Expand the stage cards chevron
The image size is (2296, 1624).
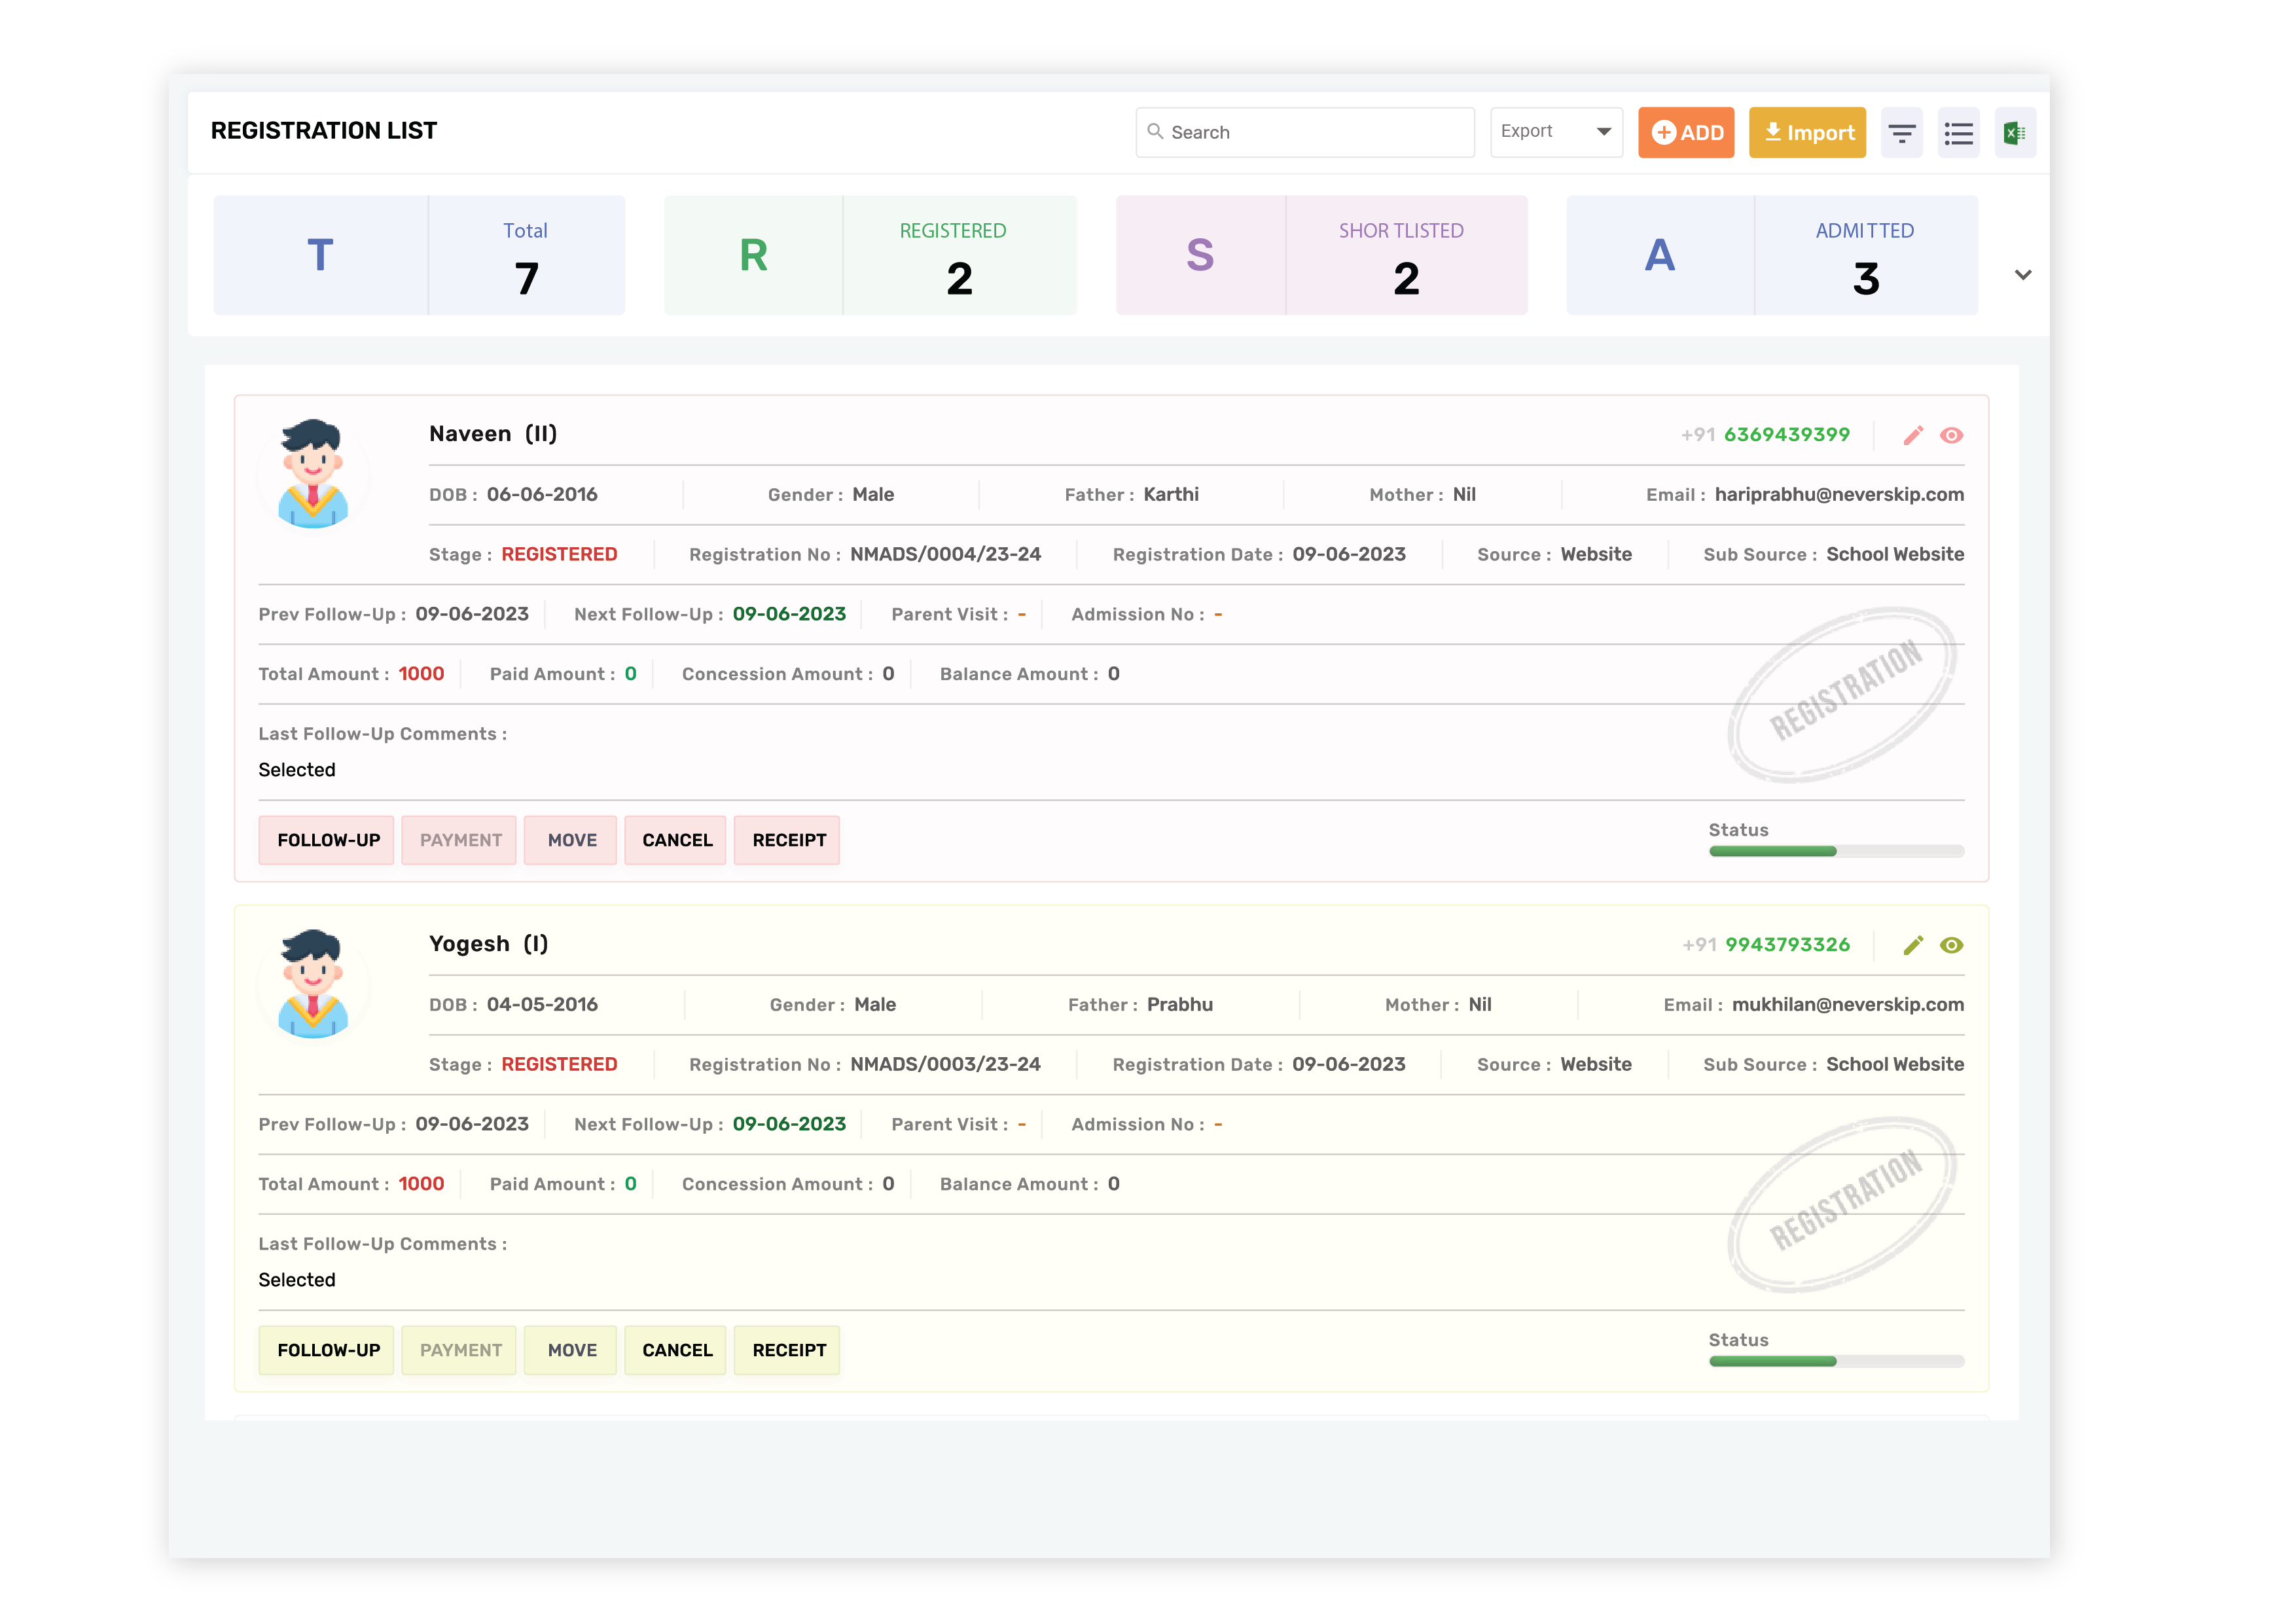point(2022,275)
